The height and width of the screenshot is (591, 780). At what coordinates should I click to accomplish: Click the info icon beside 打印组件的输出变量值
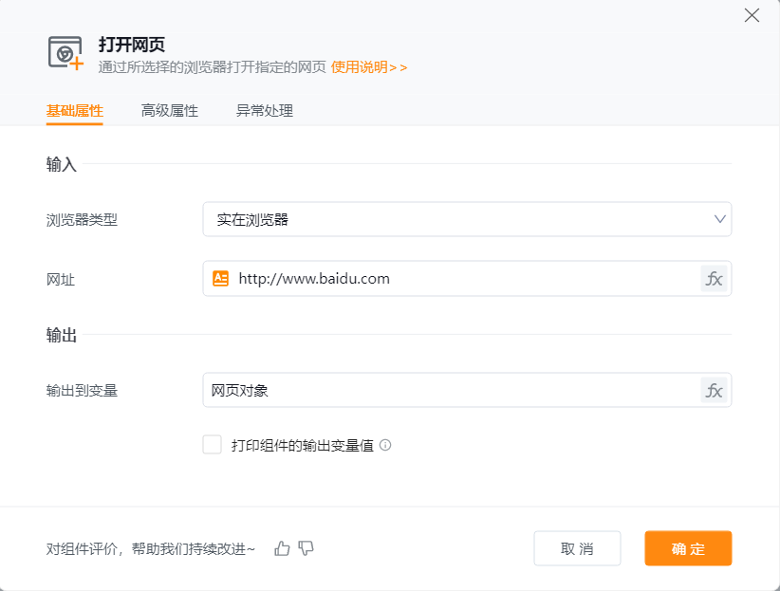(x=385, y=445)
